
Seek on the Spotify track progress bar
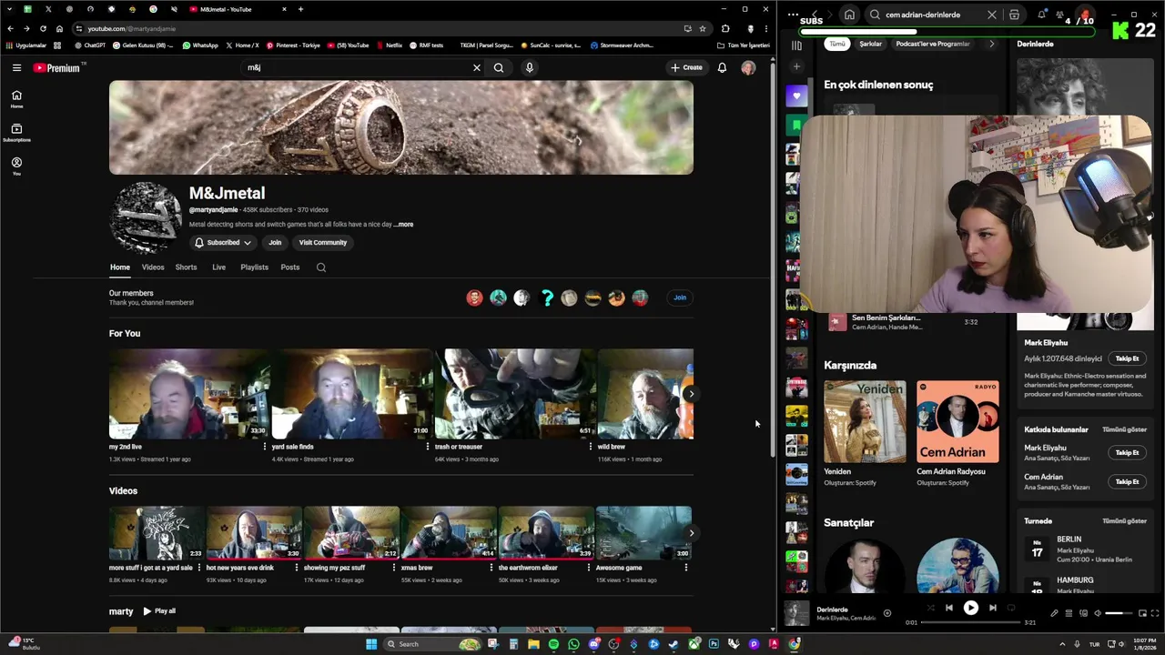pos(970,622)
